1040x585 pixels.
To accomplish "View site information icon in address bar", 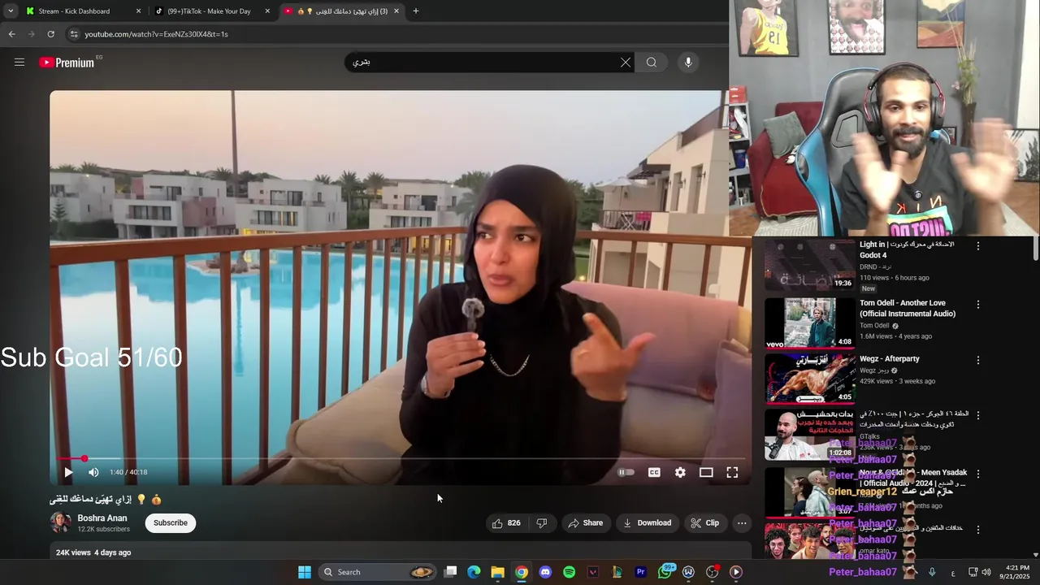I will coord(74,34).
